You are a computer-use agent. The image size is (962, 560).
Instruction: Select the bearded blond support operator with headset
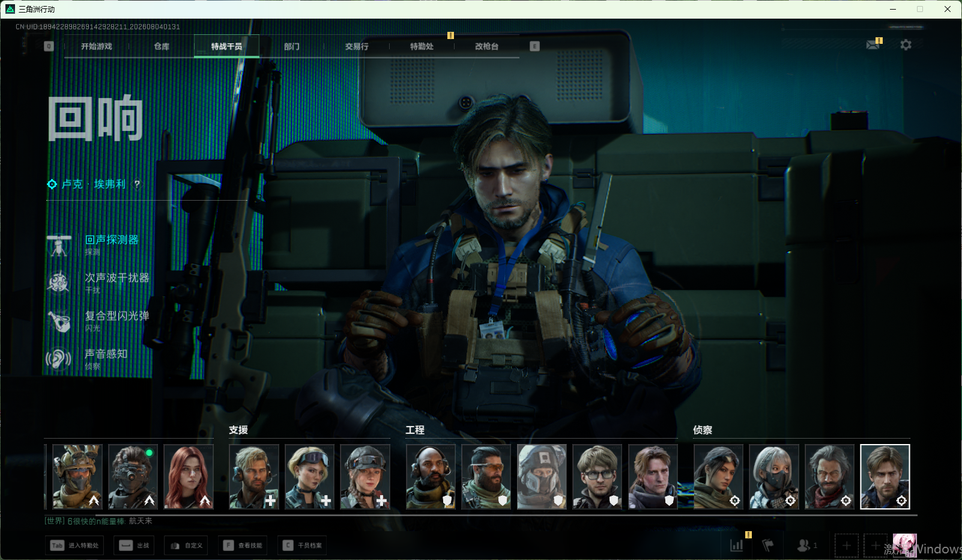(254, 476)
